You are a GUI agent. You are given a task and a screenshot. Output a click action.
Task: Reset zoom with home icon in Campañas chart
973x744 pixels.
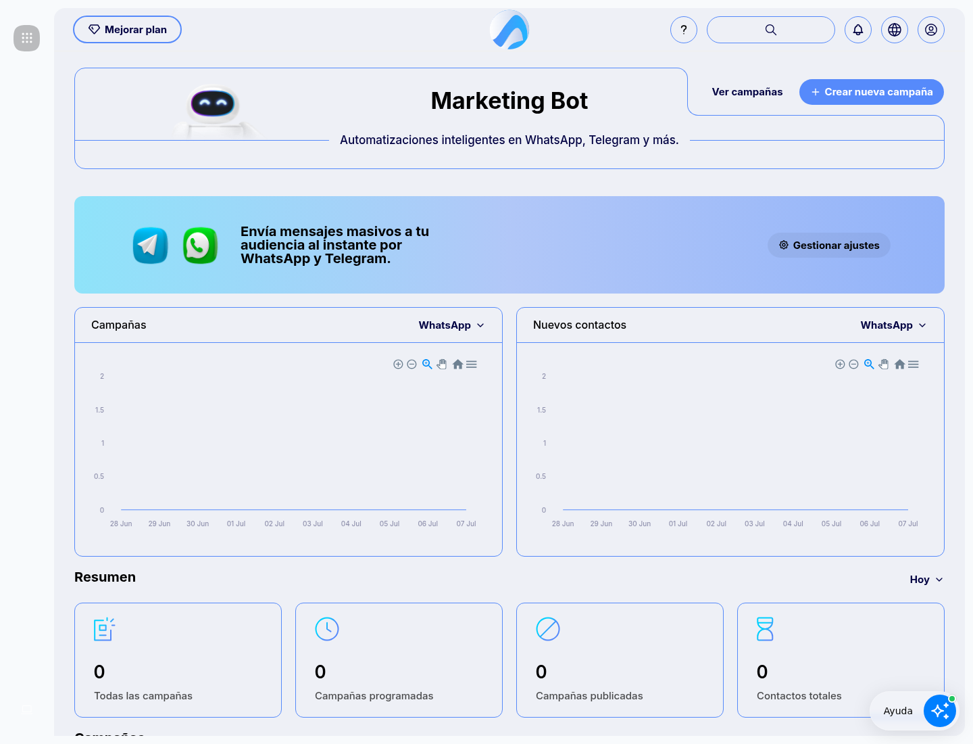click(457, 364)
